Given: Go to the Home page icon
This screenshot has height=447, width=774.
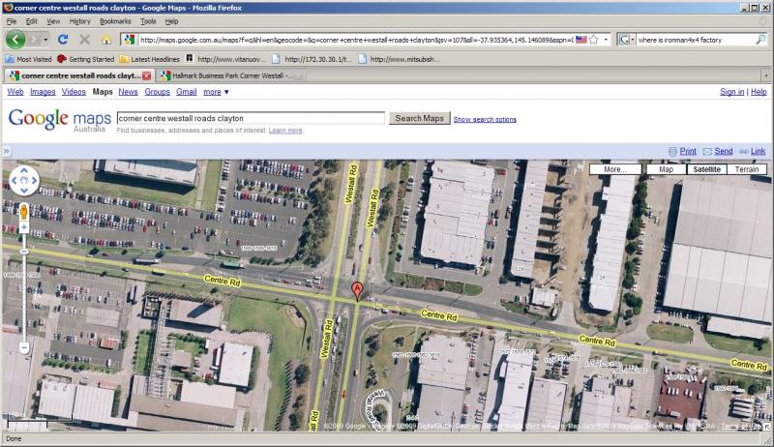Looking at the screenshot, I should click(x=106, y=40).
